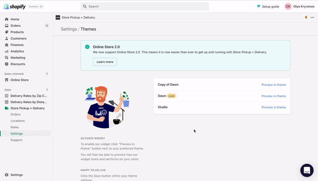Click the Studio theme name
Viewport: 318px width, 181px height.
(163, 107)
